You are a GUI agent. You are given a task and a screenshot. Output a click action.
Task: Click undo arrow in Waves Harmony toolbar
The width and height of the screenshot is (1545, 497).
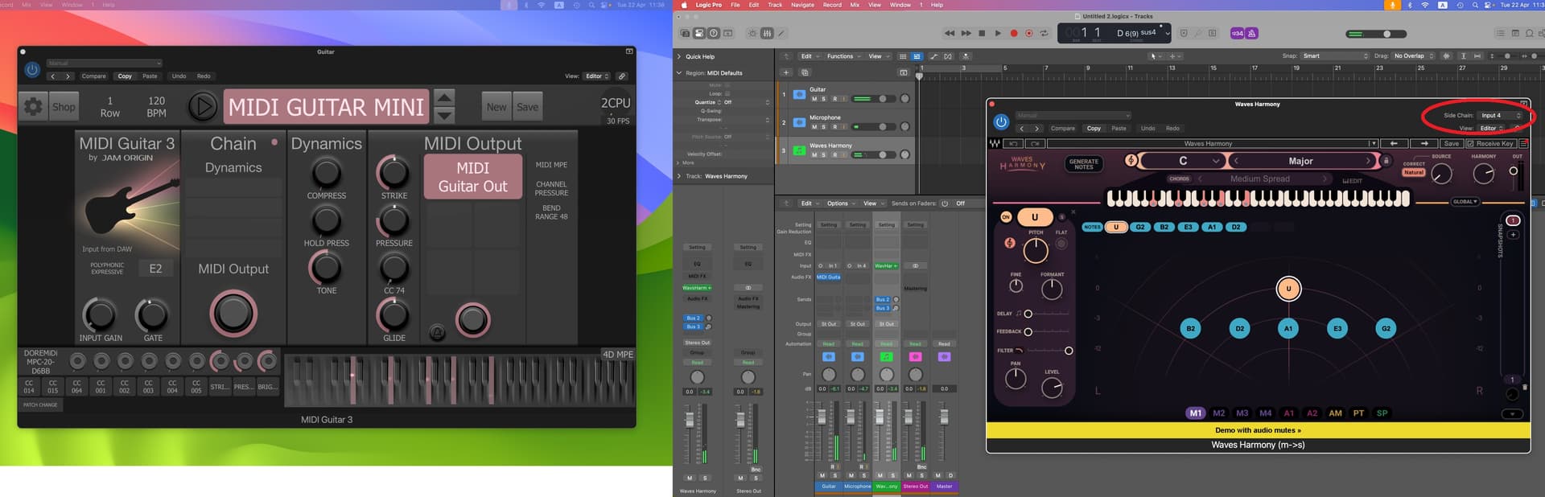(1013, 143)
